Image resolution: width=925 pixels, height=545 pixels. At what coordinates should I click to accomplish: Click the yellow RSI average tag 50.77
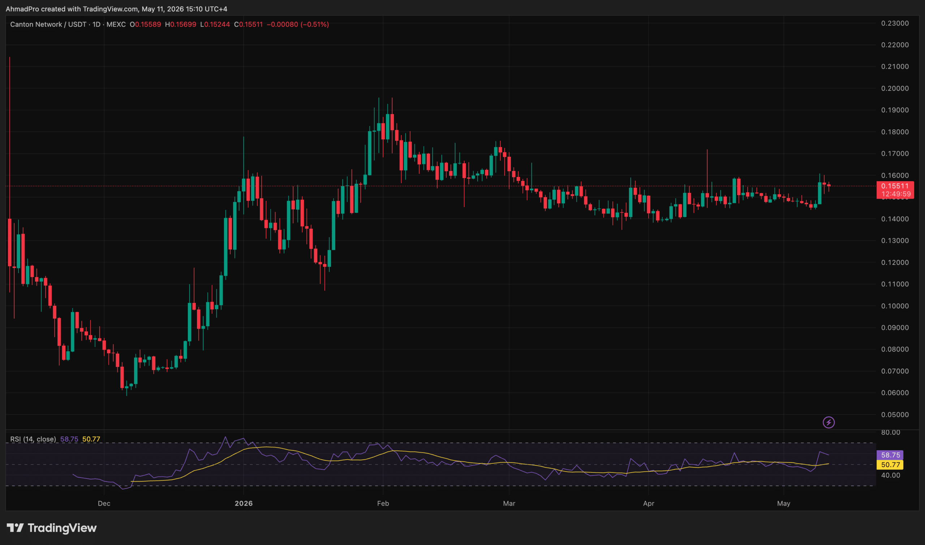click(x=890, y=464)
